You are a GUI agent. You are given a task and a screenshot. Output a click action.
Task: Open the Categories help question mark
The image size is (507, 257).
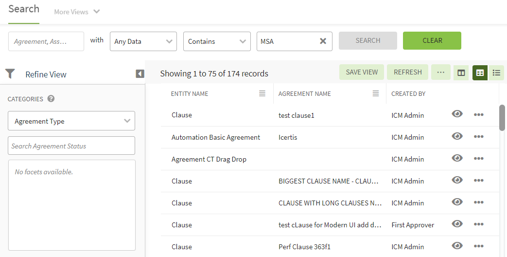coord(51,99)
